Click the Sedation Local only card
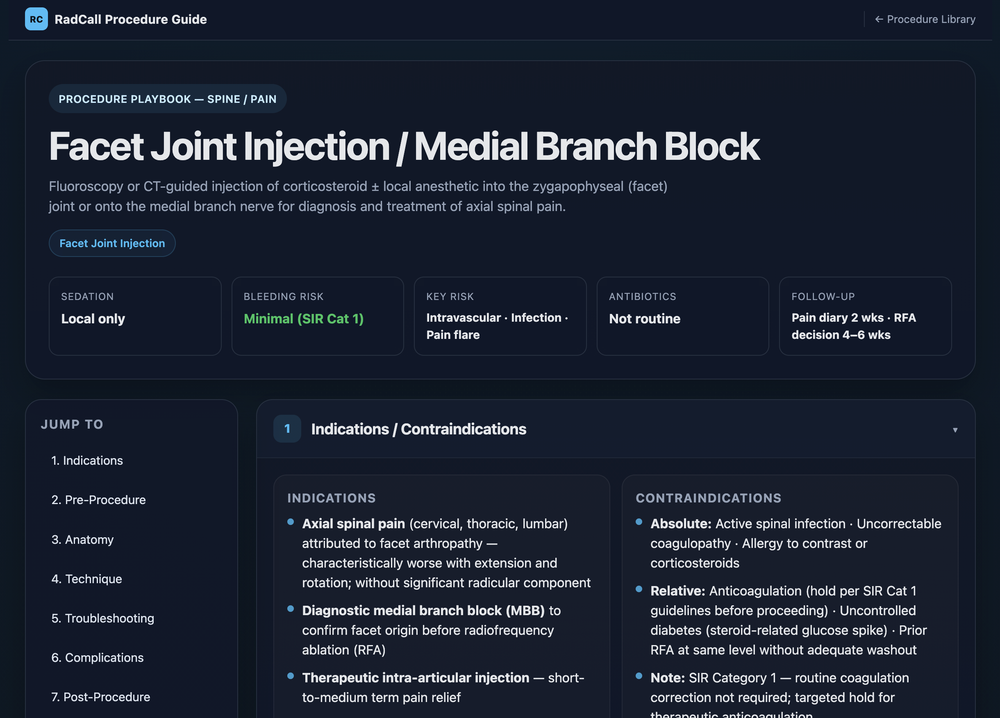This screenshot has height=718, width=1000. pyautogui.click(x=135, y=316)
